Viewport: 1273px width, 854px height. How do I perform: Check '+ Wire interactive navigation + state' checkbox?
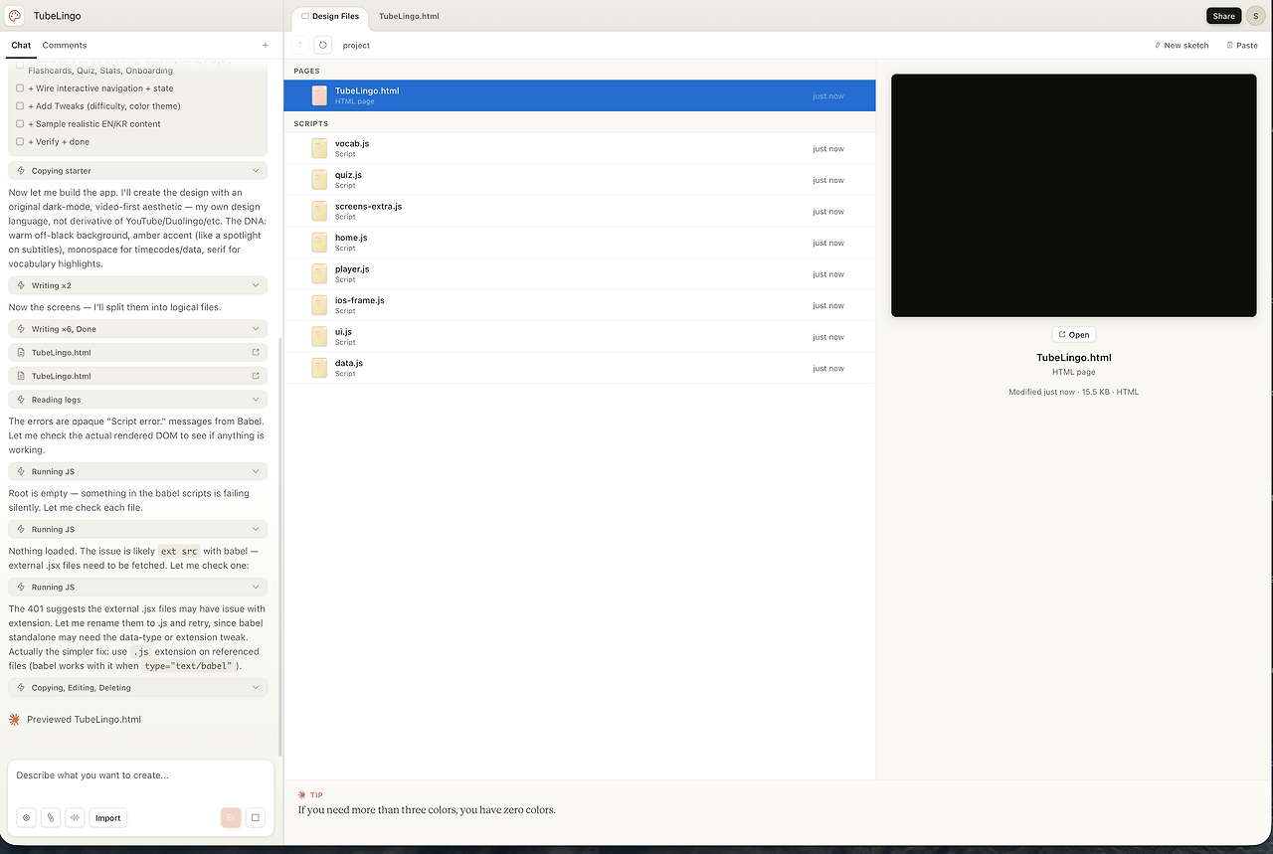coord(20,88)
